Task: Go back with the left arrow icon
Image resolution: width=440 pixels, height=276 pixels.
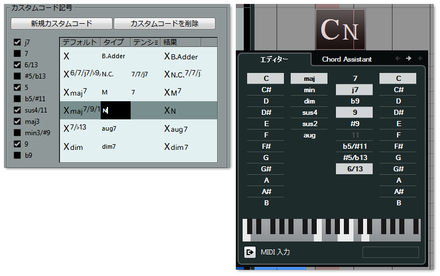Action: [x=398, y=58]
